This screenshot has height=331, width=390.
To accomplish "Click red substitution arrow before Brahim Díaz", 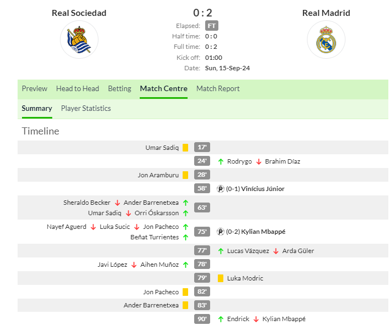I will click(x=259, y=161).
